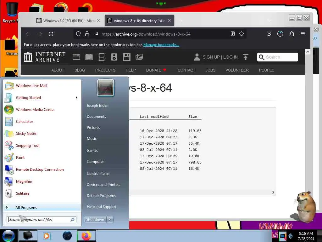The width and height of the screenshot is (322, 242).
Task: Open Internet Archive Images icon
Action: point(139,57)
